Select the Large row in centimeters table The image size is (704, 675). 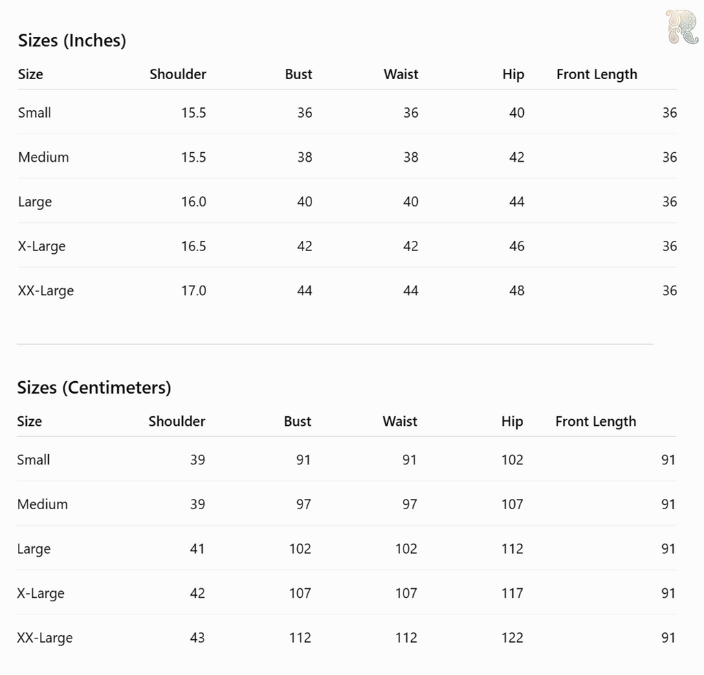click(346, 548)
